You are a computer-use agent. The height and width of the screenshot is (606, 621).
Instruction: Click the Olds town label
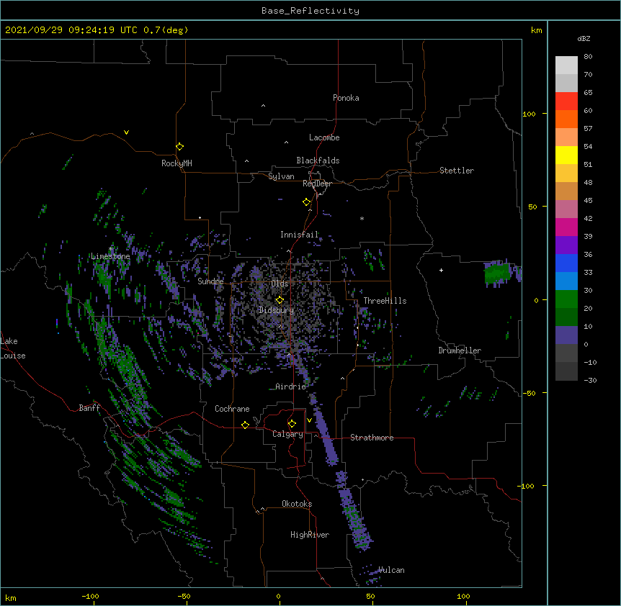[280, 284]
